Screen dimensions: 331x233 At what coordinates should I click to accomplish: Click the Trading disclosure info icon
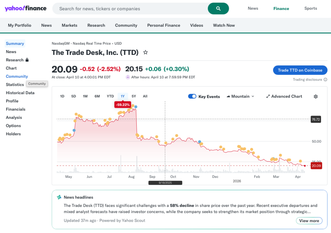[x=325, y=80]
